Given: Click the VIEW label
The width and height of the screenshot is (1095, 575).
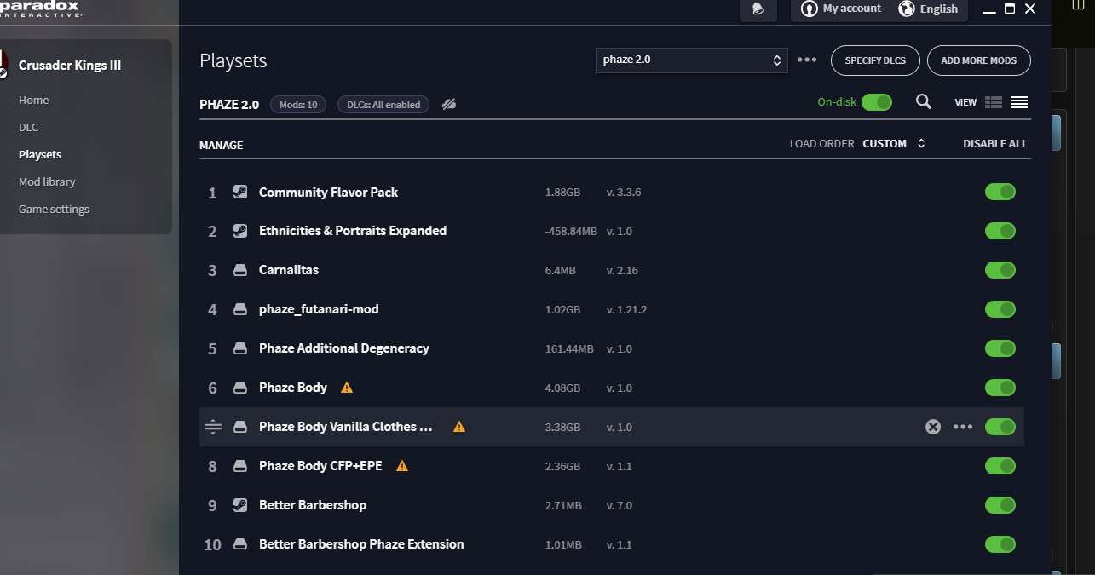Looking at the screenshot, I should pyautogui.click(x=965, y=102).
